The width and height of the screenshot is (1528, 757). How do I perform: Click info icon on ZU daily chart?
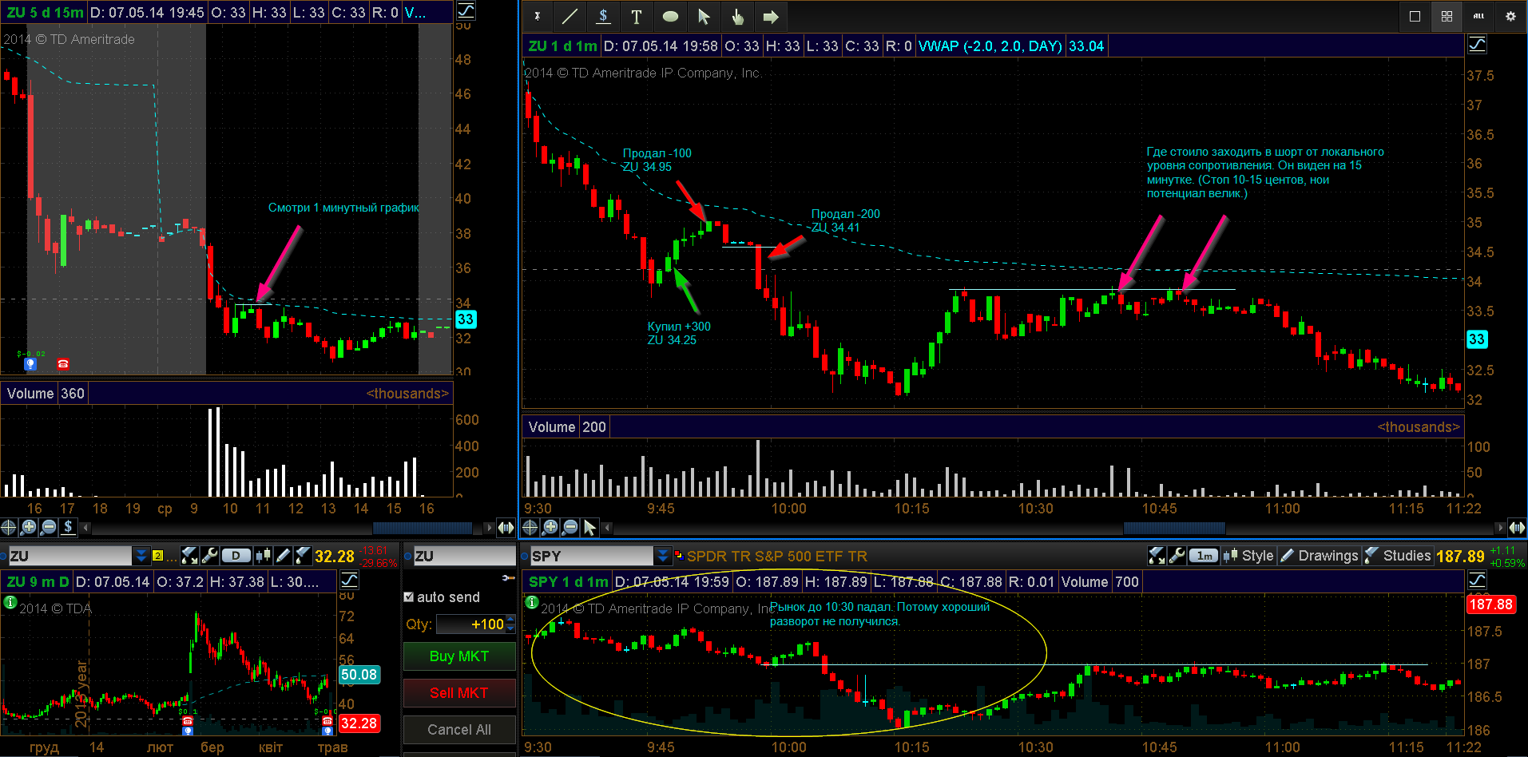(x=10, y=602)
